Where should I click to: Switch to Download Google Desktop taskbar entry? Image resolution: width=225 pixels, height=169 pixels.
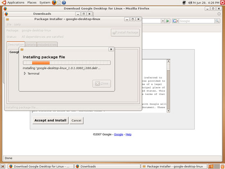(40, 167)
